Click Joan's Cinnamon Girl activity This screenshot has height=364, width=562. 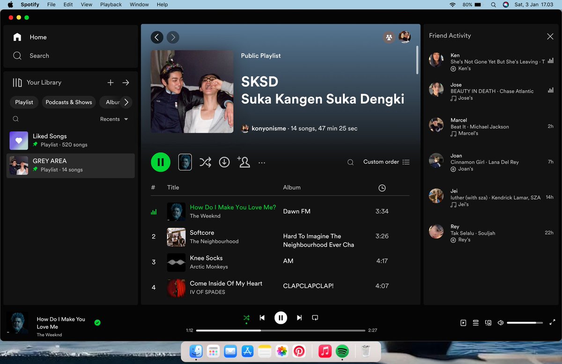click(491, 162)
